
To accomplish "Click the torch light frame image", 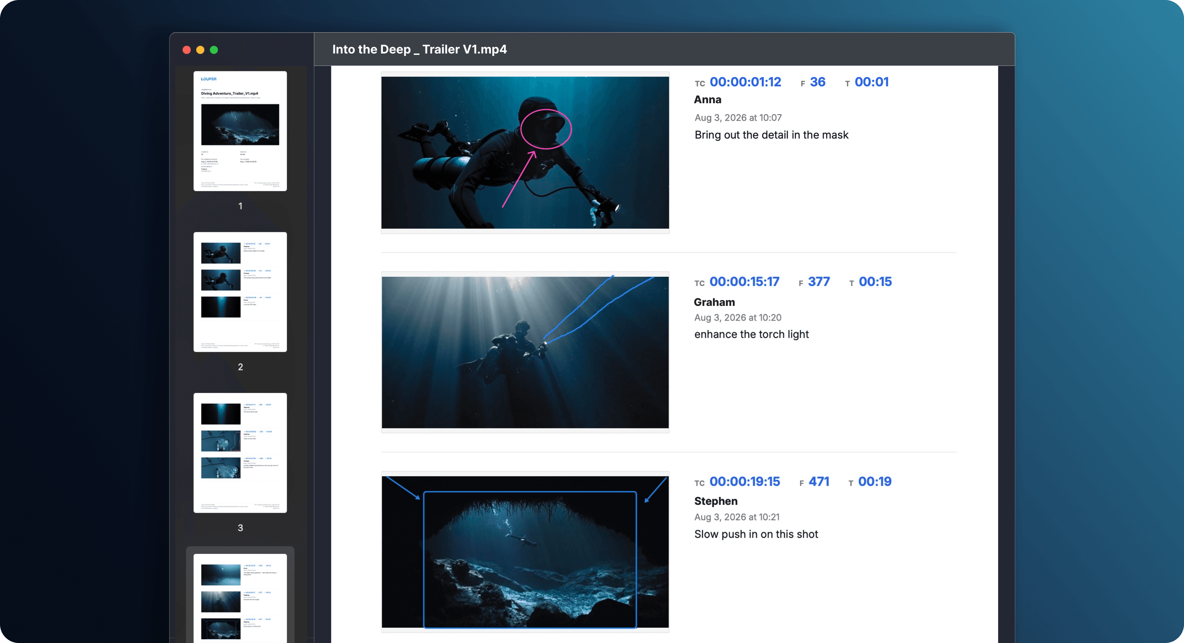I will pos(525,352).
